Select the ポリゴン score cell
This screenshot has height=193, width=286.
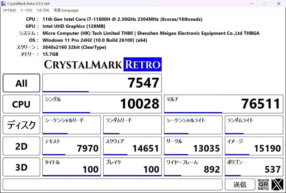[x=254, y=167]
